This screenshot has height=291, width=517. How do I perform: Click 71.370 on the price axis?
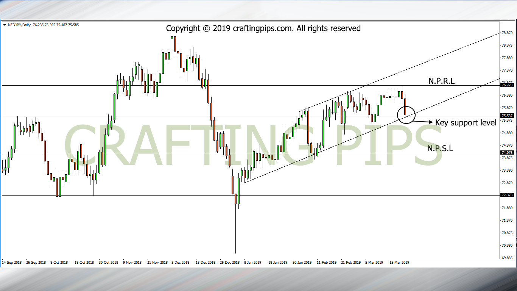[507, 221]
